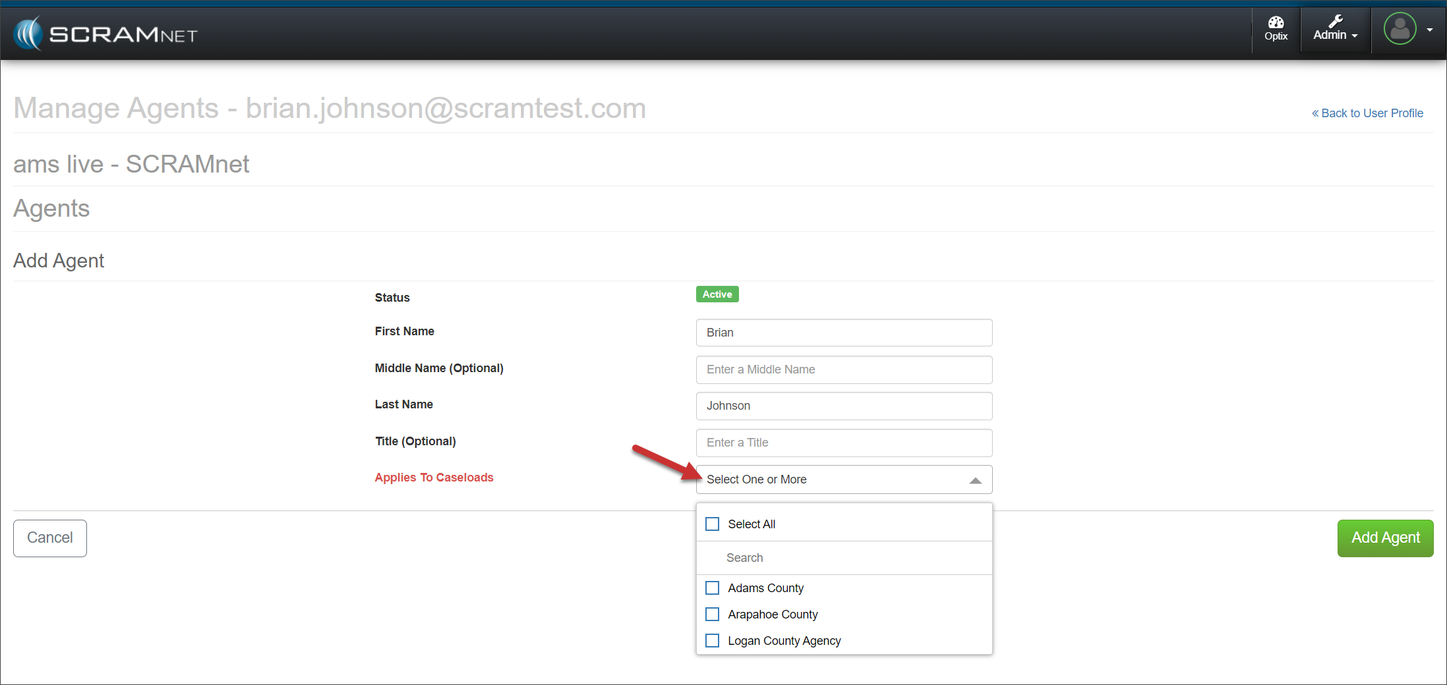Click the Active status badge

(x=717, y=294)
